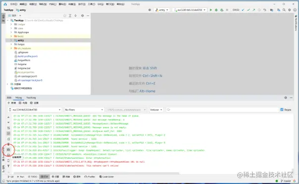Click the log search input field
Screen dimensions: 299x184
click(x=222, y=110)
